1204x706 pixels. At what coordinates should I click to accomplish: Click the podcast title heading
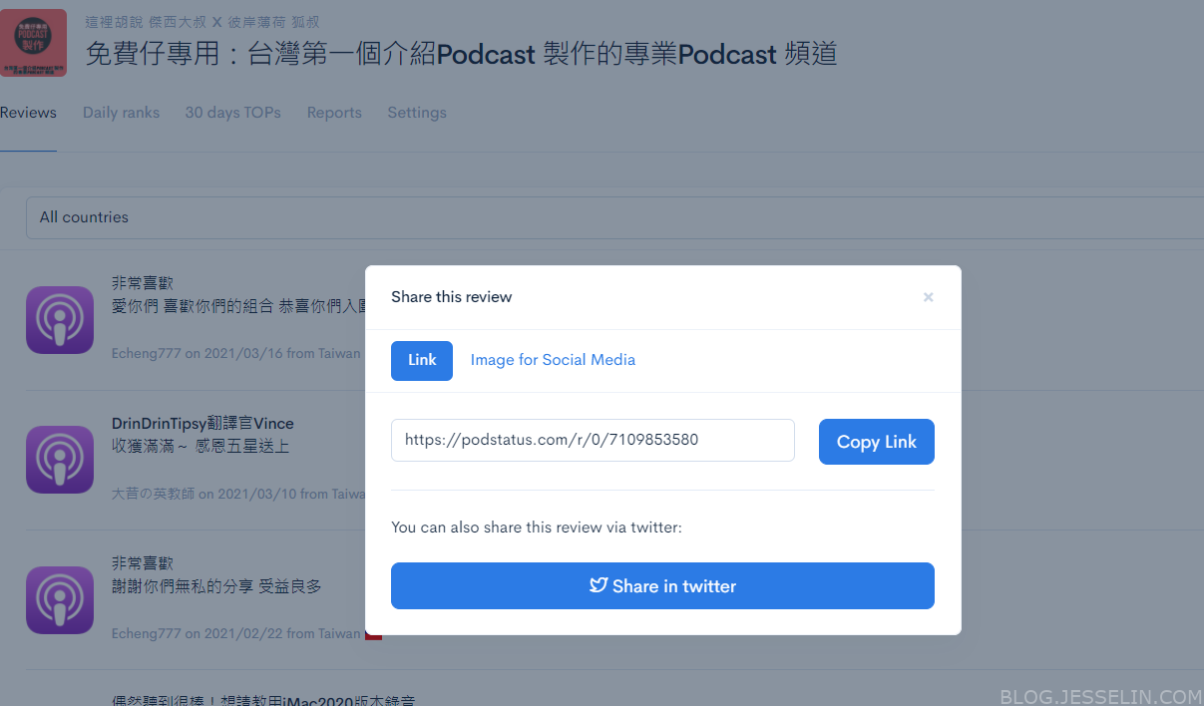pyautogui.click(x=461, y=54)
